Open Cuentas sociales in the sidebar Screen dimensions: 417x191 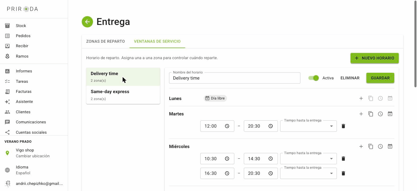pyautogui.click(x=34, y=132)
